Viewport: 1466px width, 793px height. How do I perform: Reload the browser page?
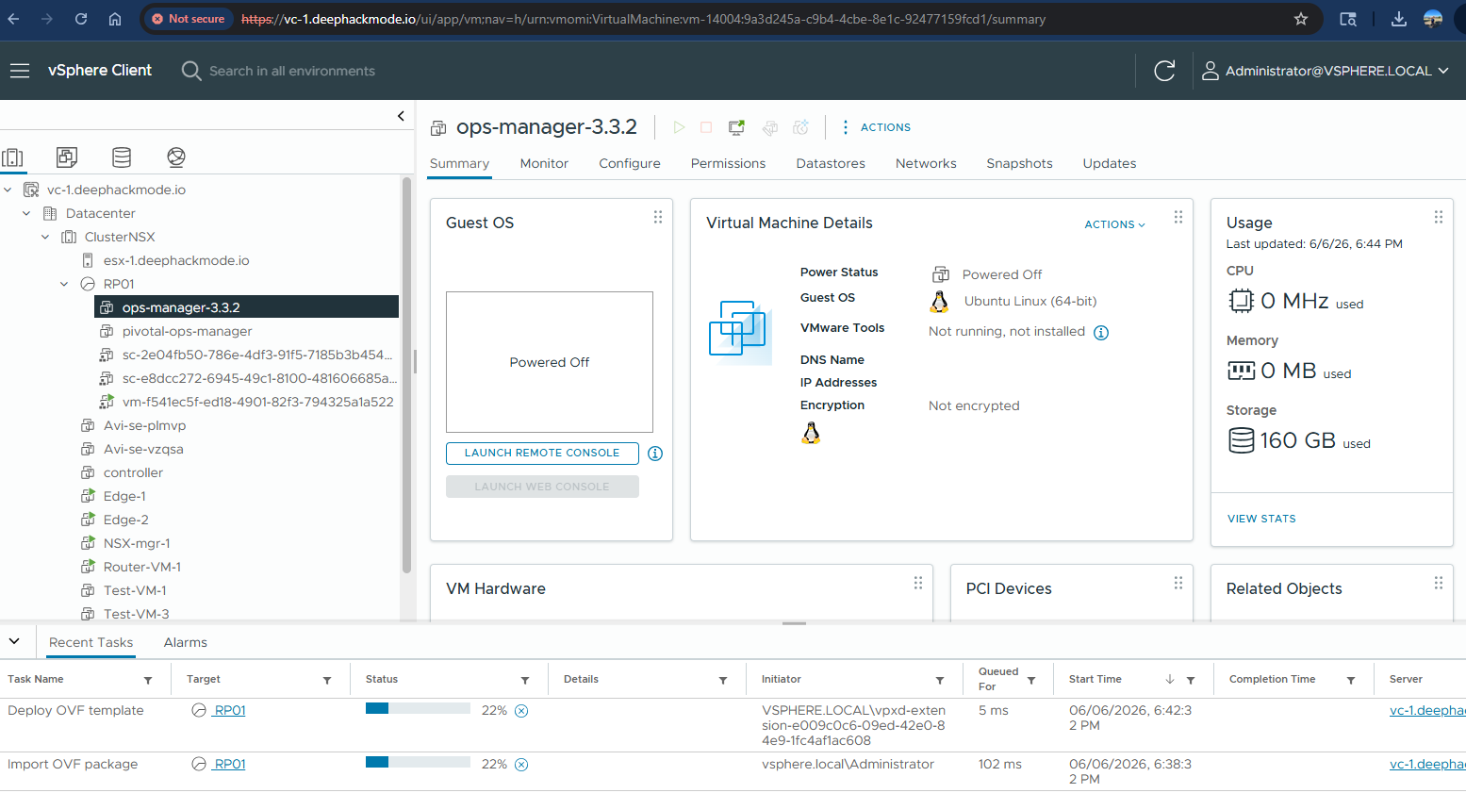point(81,19)
